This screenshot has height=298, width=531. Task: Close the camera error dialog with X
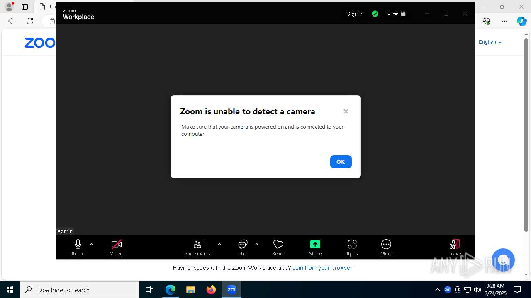click(346, 111)
